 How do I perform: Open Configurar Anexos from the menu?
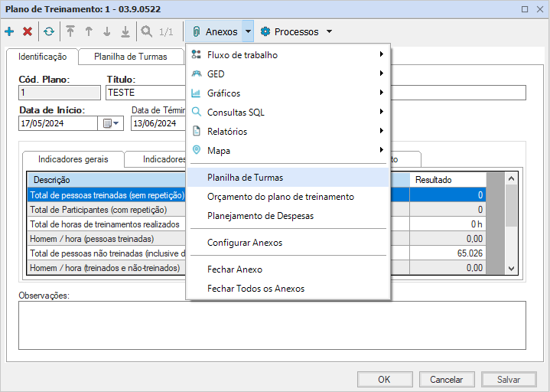tap(245, 243)
